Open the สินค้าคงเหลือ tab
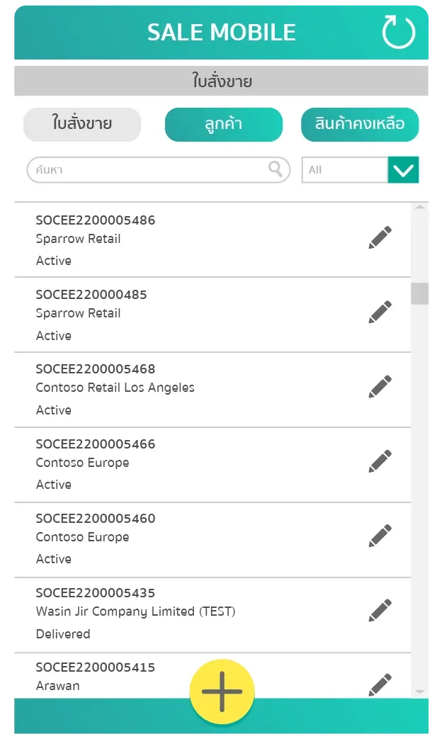Viewport: 444px width, 739px height. coord(360,124)
